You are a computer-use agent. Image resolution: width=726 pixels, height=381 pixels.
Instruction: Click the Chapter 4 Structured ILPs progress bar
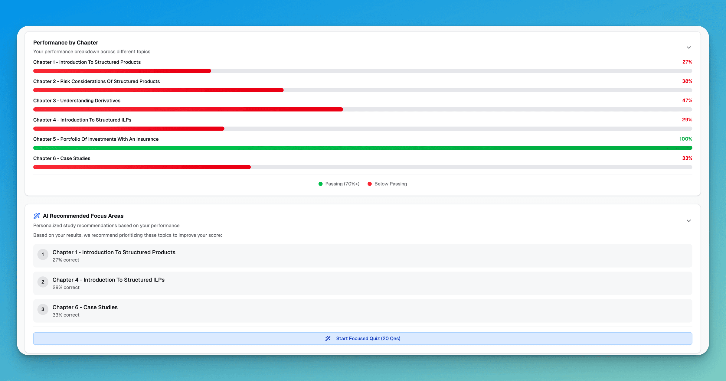coord(129,129)
